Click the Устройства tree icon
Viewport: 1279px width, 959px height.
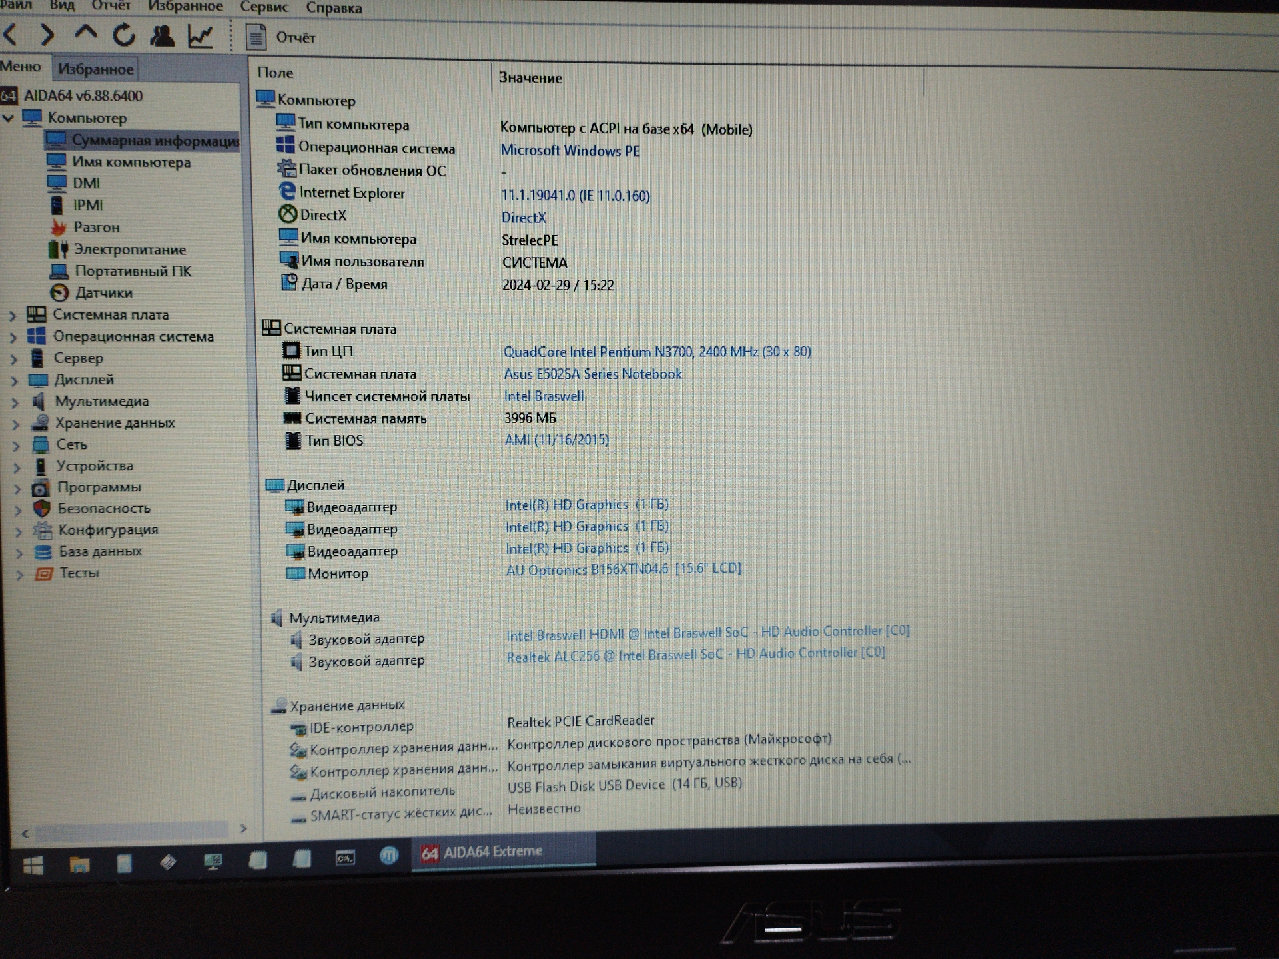tap(40, 466)
